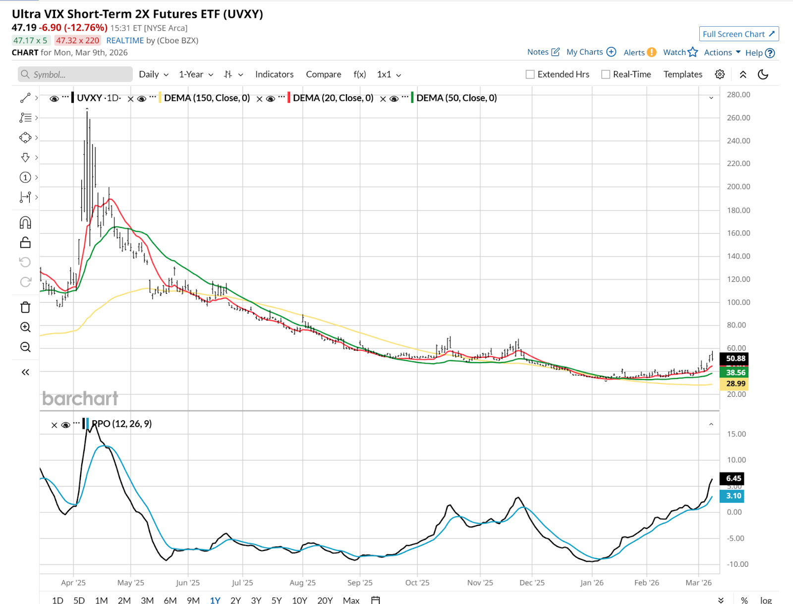Screen dimensions: 793x604
Task: Open the 1x1 grid layout dropdown
Action: 389,74
